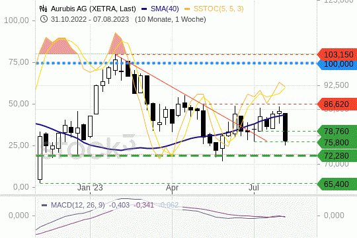Click the blue SMA(40) legend color marker

[x=144, y=9]
